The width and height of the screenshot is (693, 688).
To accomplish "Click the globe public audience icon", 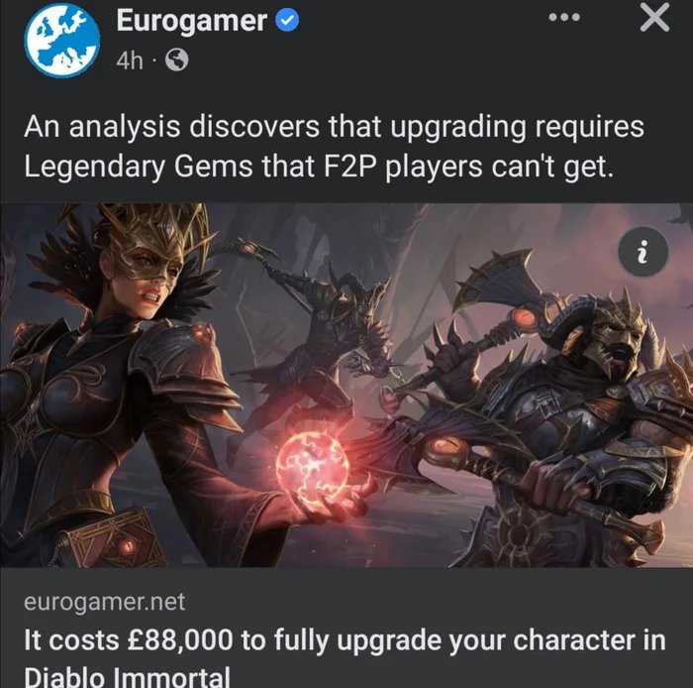I will click(177, 59).
